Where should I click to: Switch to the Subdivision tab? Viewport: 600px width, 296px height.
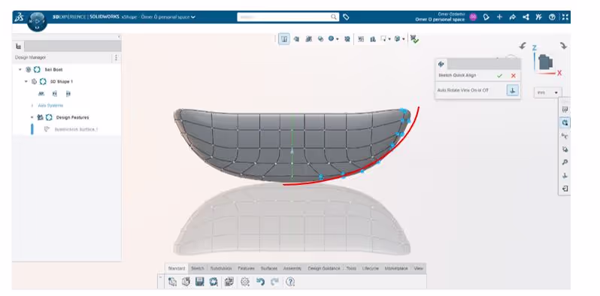[221, 268]
